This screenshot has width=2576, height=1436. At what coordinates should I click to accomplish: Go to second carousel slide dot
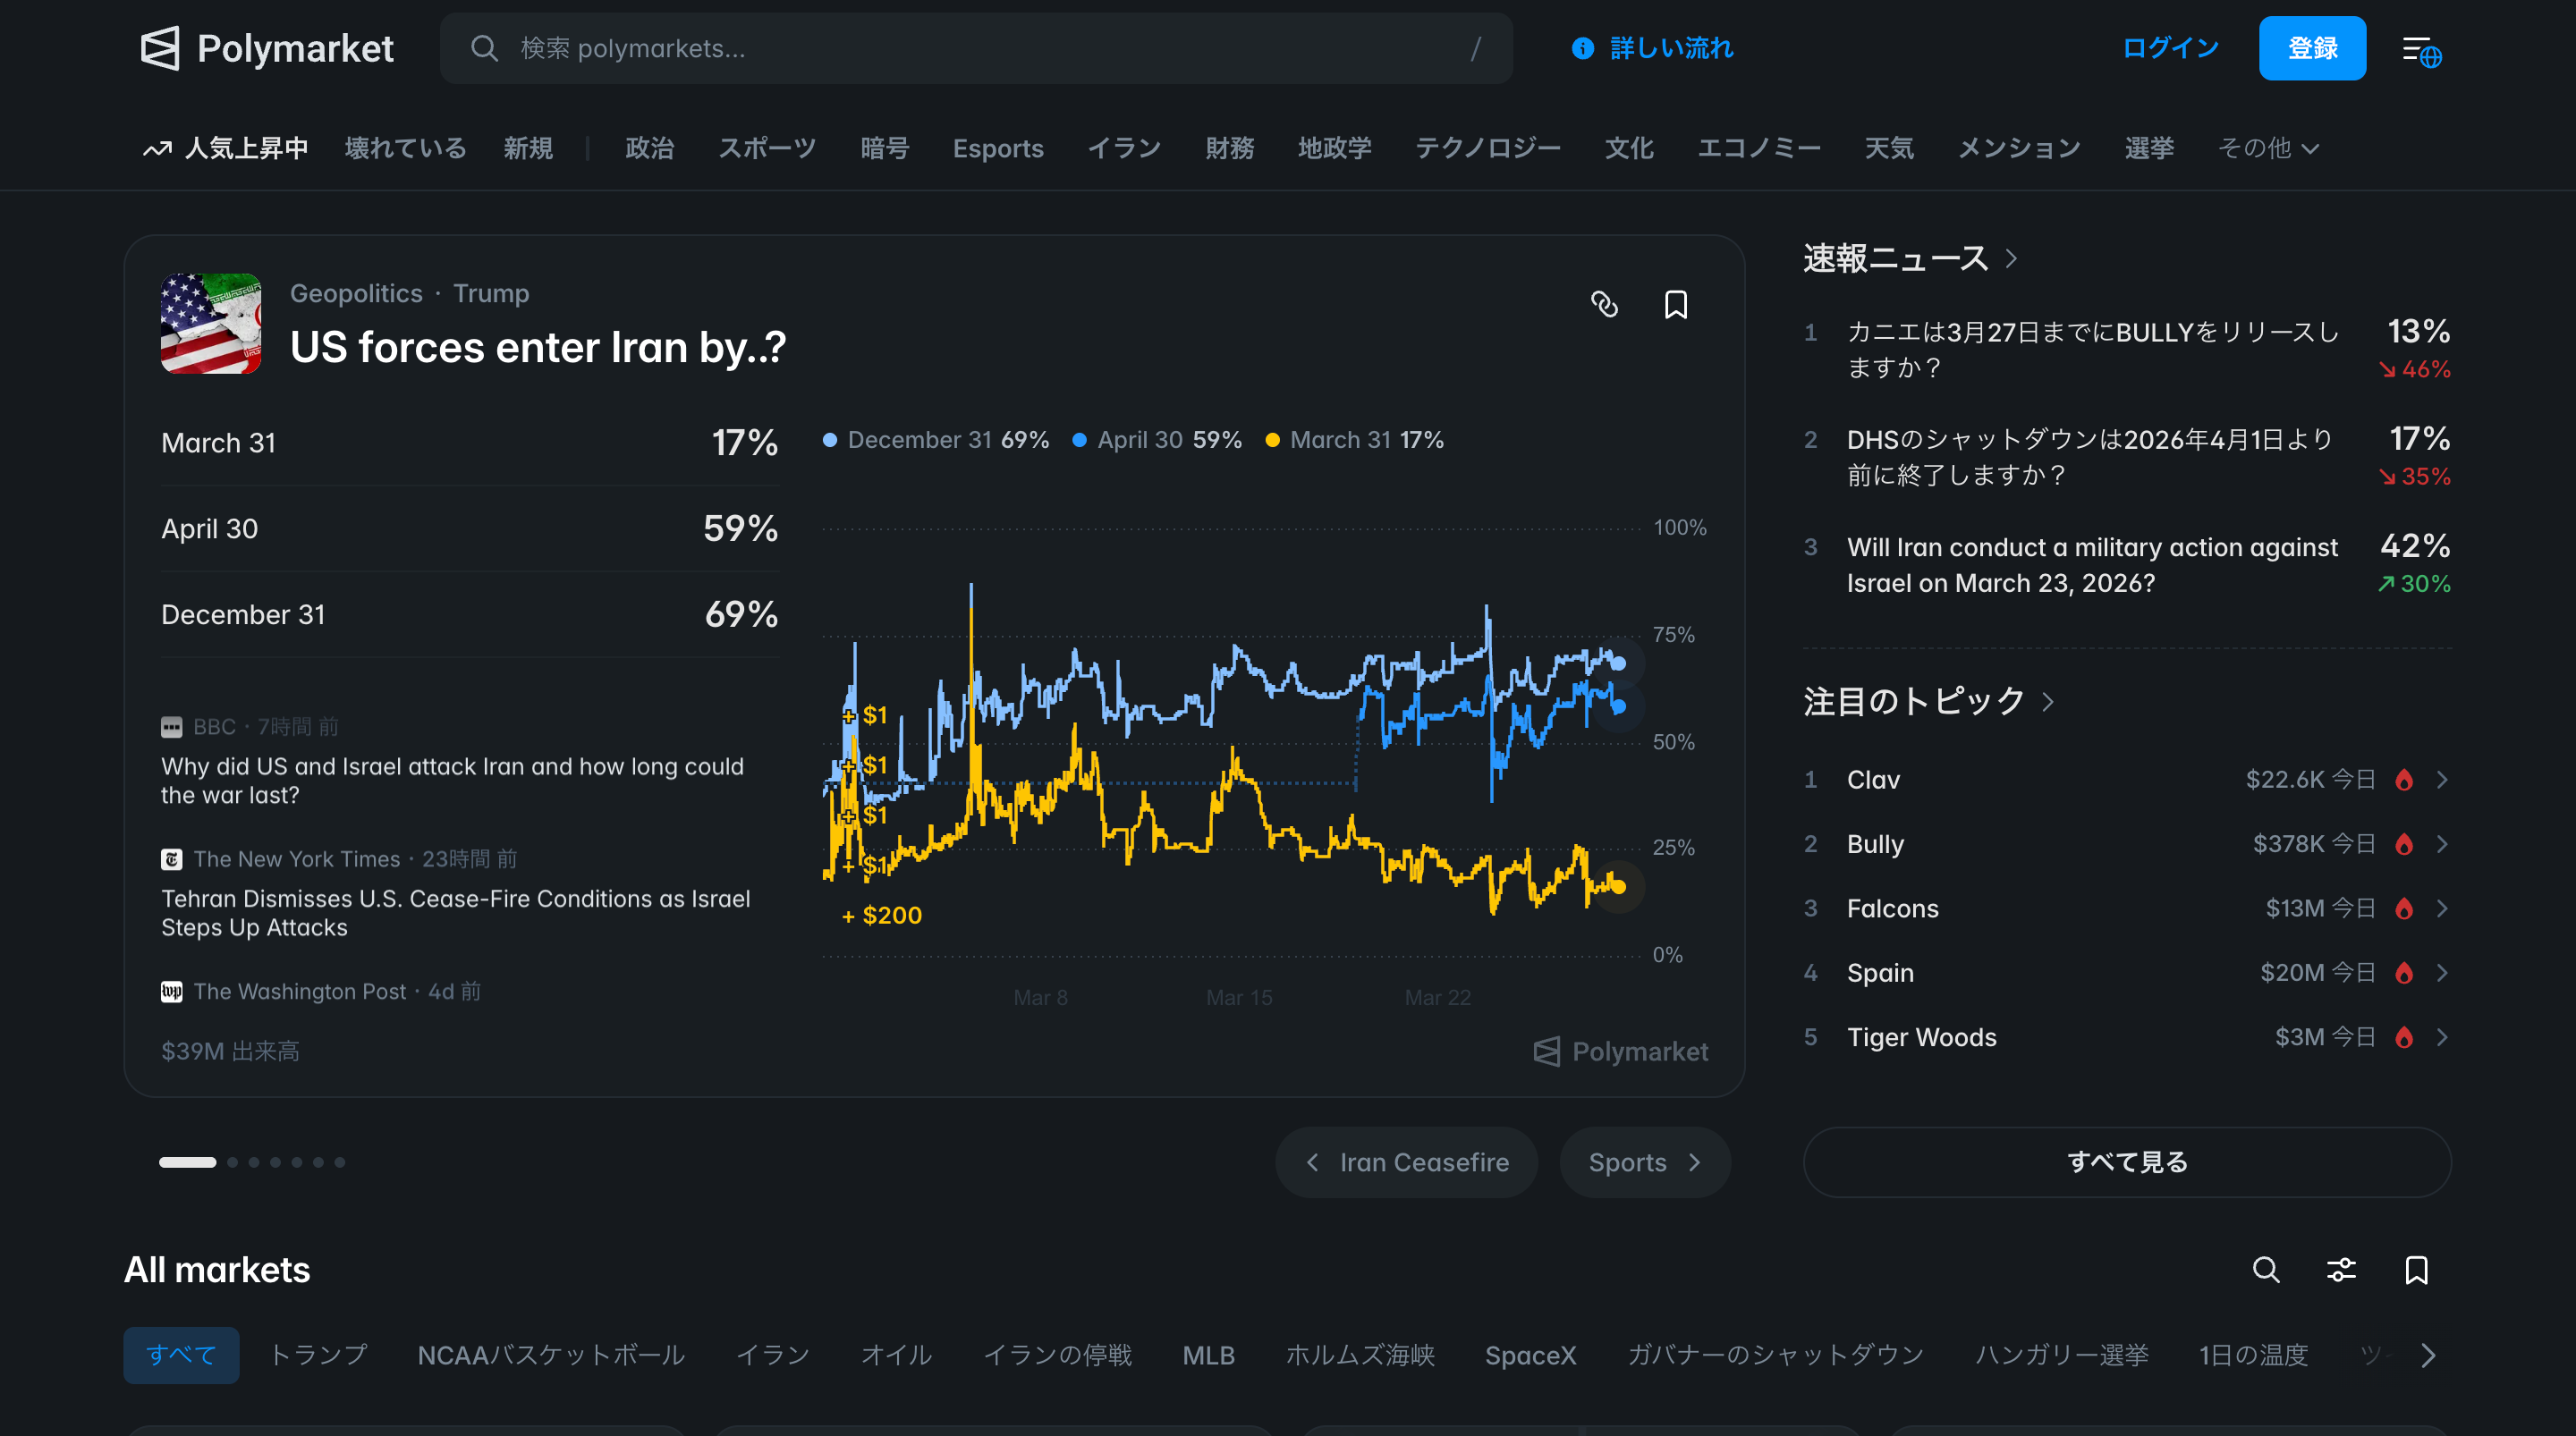pos(232,1162)
